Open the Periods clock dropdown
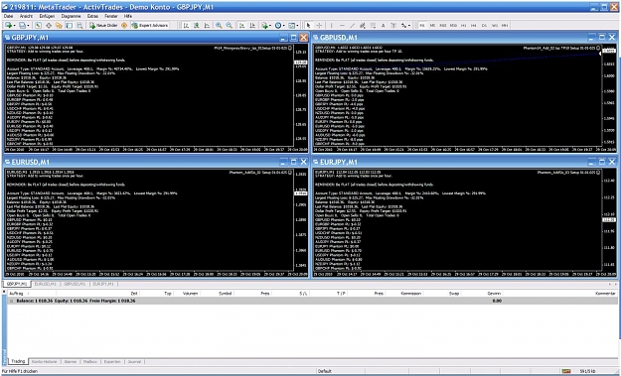This screenshot has height=376, width=621. (x=279, y=26)
